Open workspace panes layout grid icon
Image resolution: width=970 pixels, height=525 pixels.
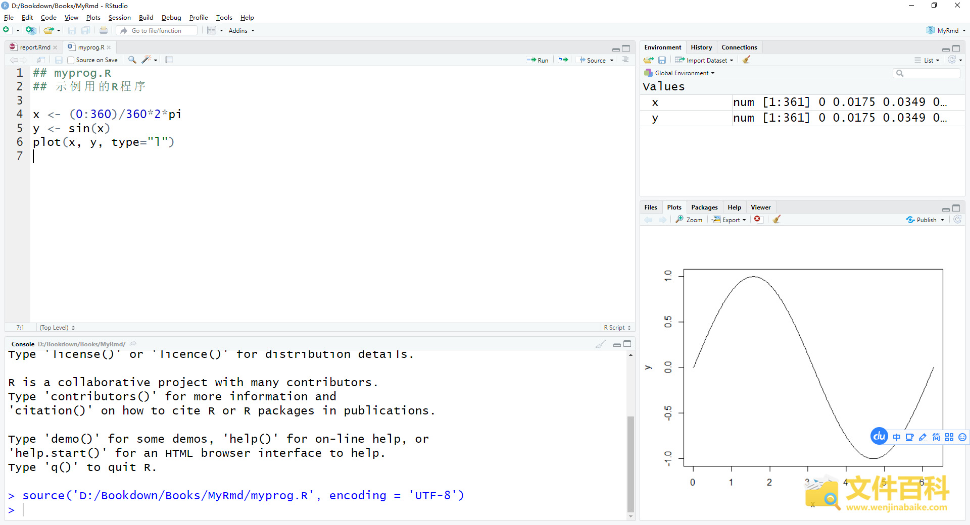point(211,30)
